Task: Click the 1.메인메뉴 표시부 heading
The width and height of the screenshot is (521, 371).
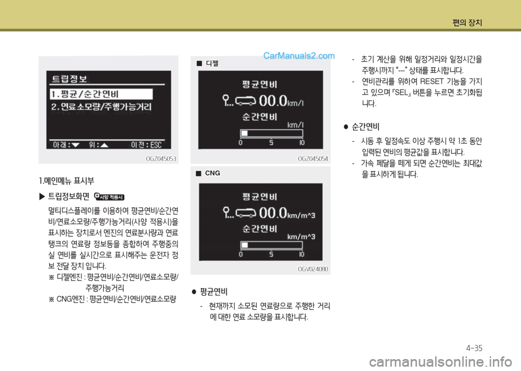Action: [66, 181]
